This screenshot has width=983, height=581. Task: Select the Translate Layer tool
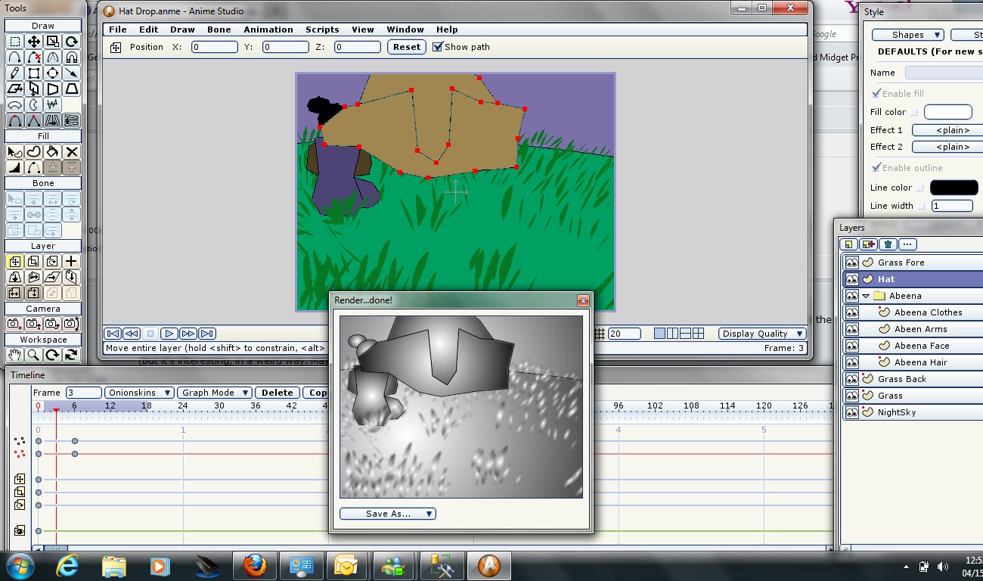[14, 262]
